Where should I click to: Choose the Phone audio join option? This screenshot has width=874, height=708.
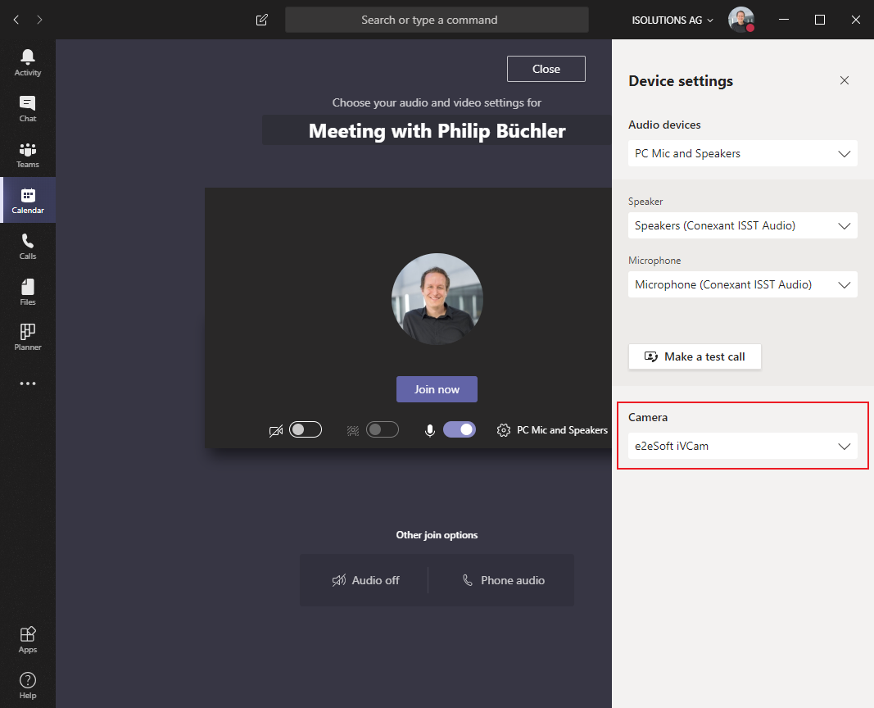point(503,580)
